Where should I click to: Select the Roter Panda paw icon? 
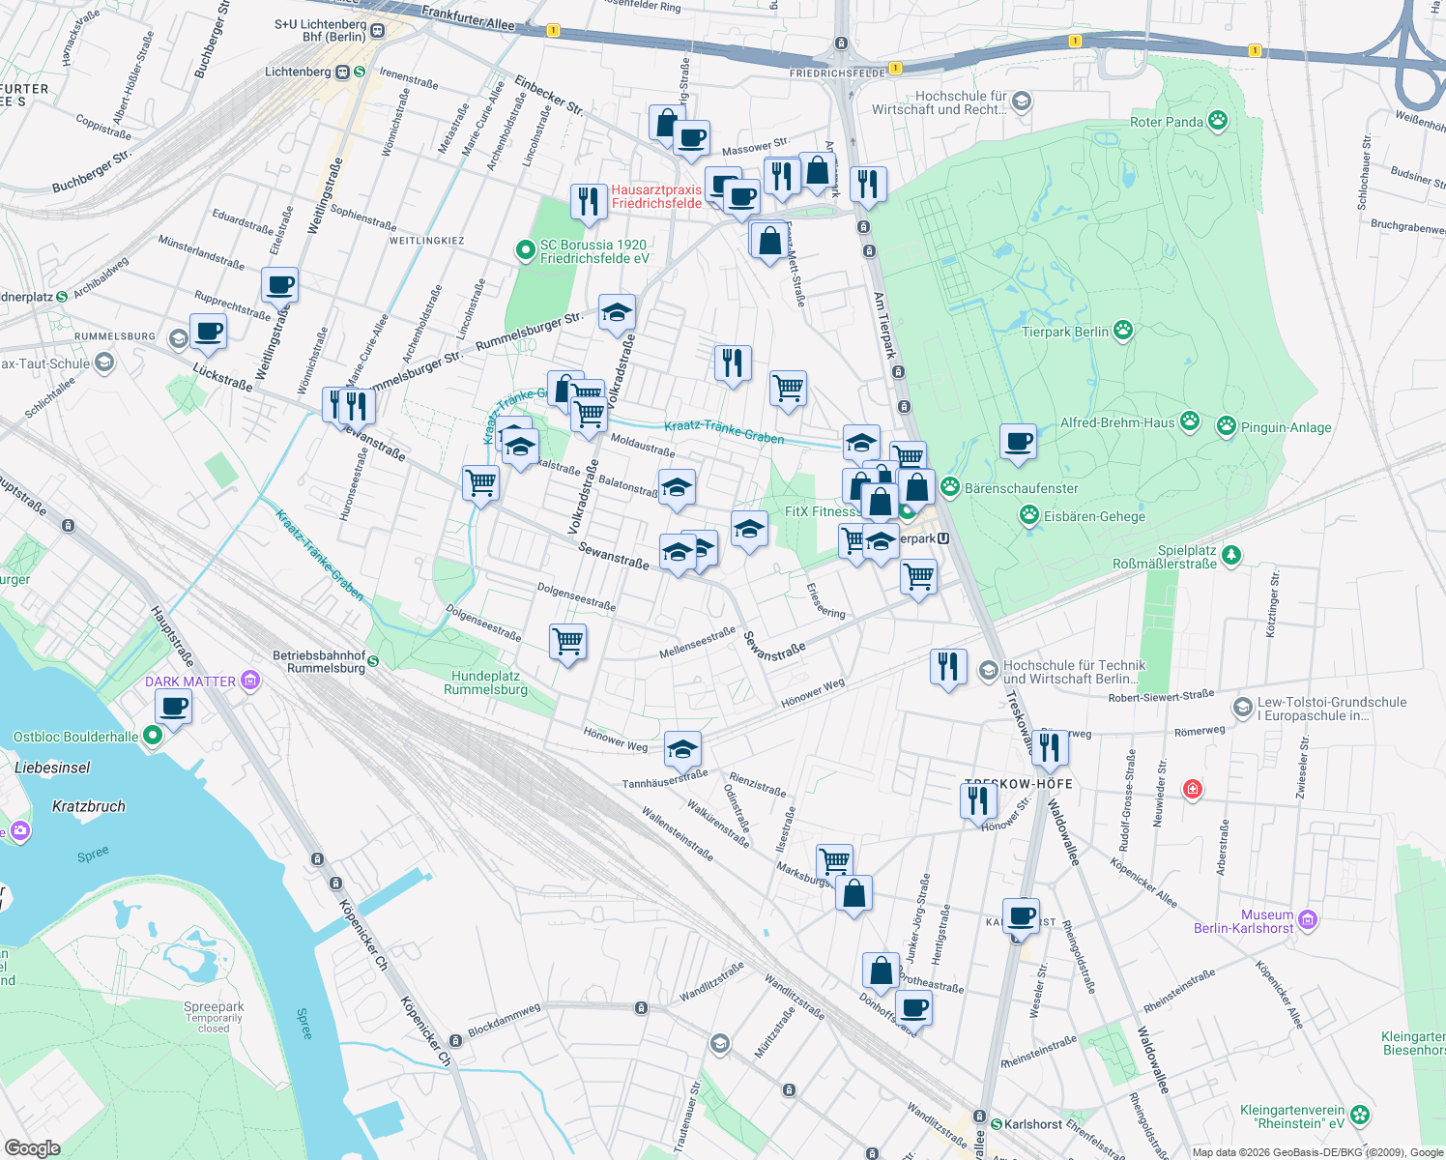click(1218, 122)
